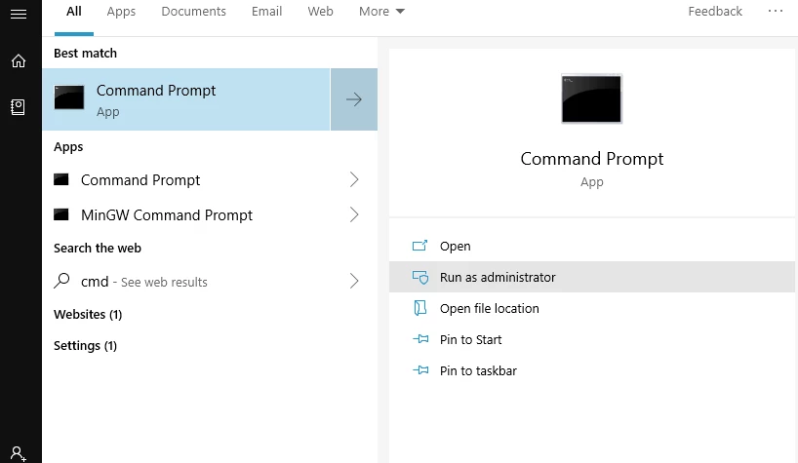
Task: Click the Open file location folder icon
Action: 419,308
